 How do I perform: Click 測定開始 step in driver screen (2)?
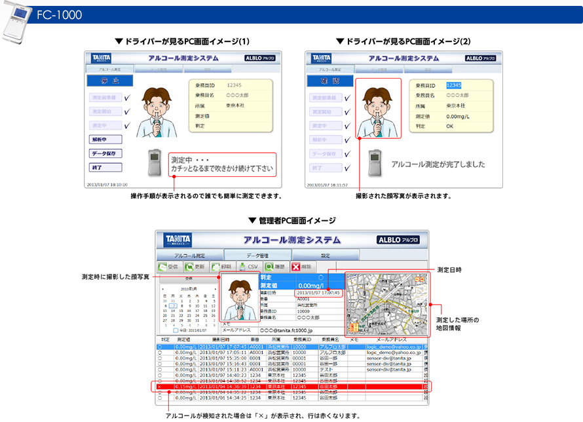(x=326, y=111)
